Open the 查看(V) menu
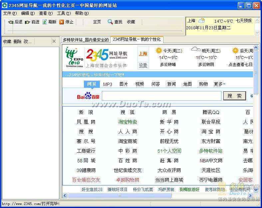The height and width of the screenshot is (208, 262). [46, 13]
